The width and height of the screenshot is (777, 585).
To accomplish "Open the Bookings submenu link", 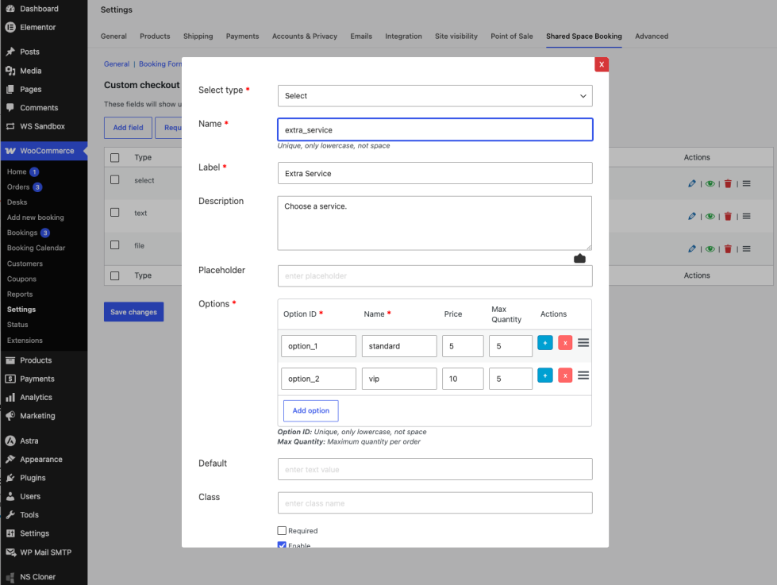I will (x=22, y=233).
